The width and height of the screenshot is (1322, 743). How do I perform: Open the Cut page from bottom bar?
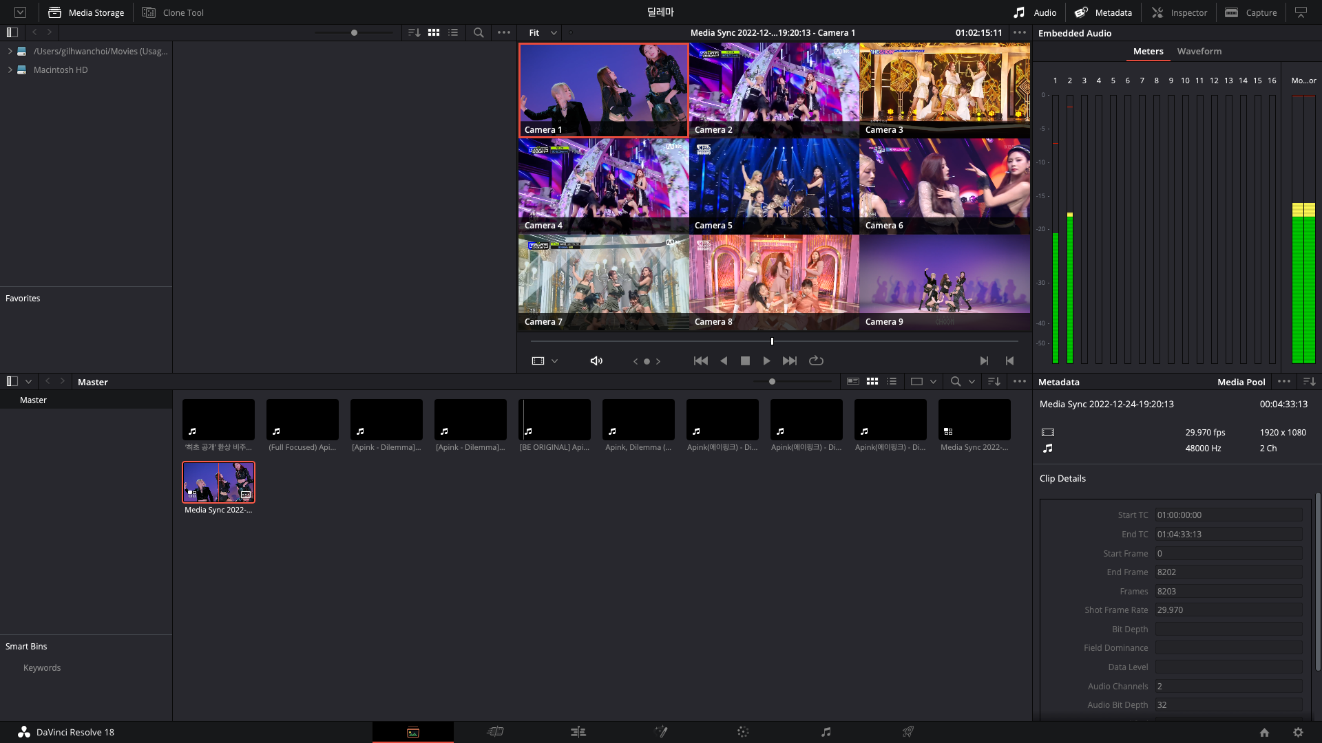(495, 732)
